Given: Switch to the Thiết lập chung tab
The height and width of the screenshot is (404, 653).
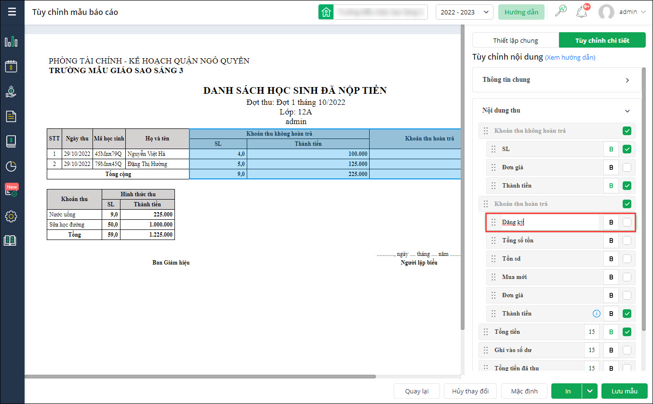Looking at the screenshot, I should [x=515, y=40].
